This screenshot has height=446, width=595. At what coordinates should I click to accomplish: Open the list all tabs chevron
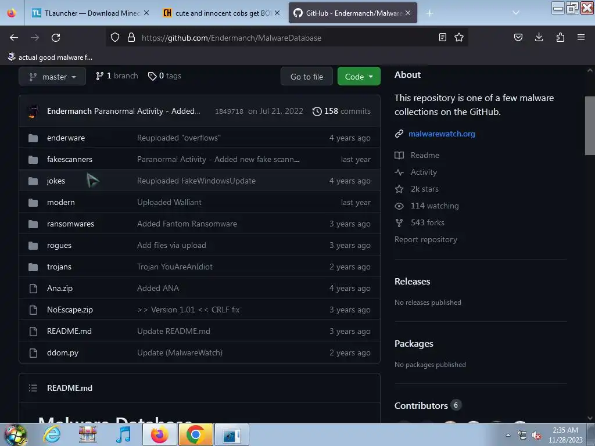tap(516, 13)
